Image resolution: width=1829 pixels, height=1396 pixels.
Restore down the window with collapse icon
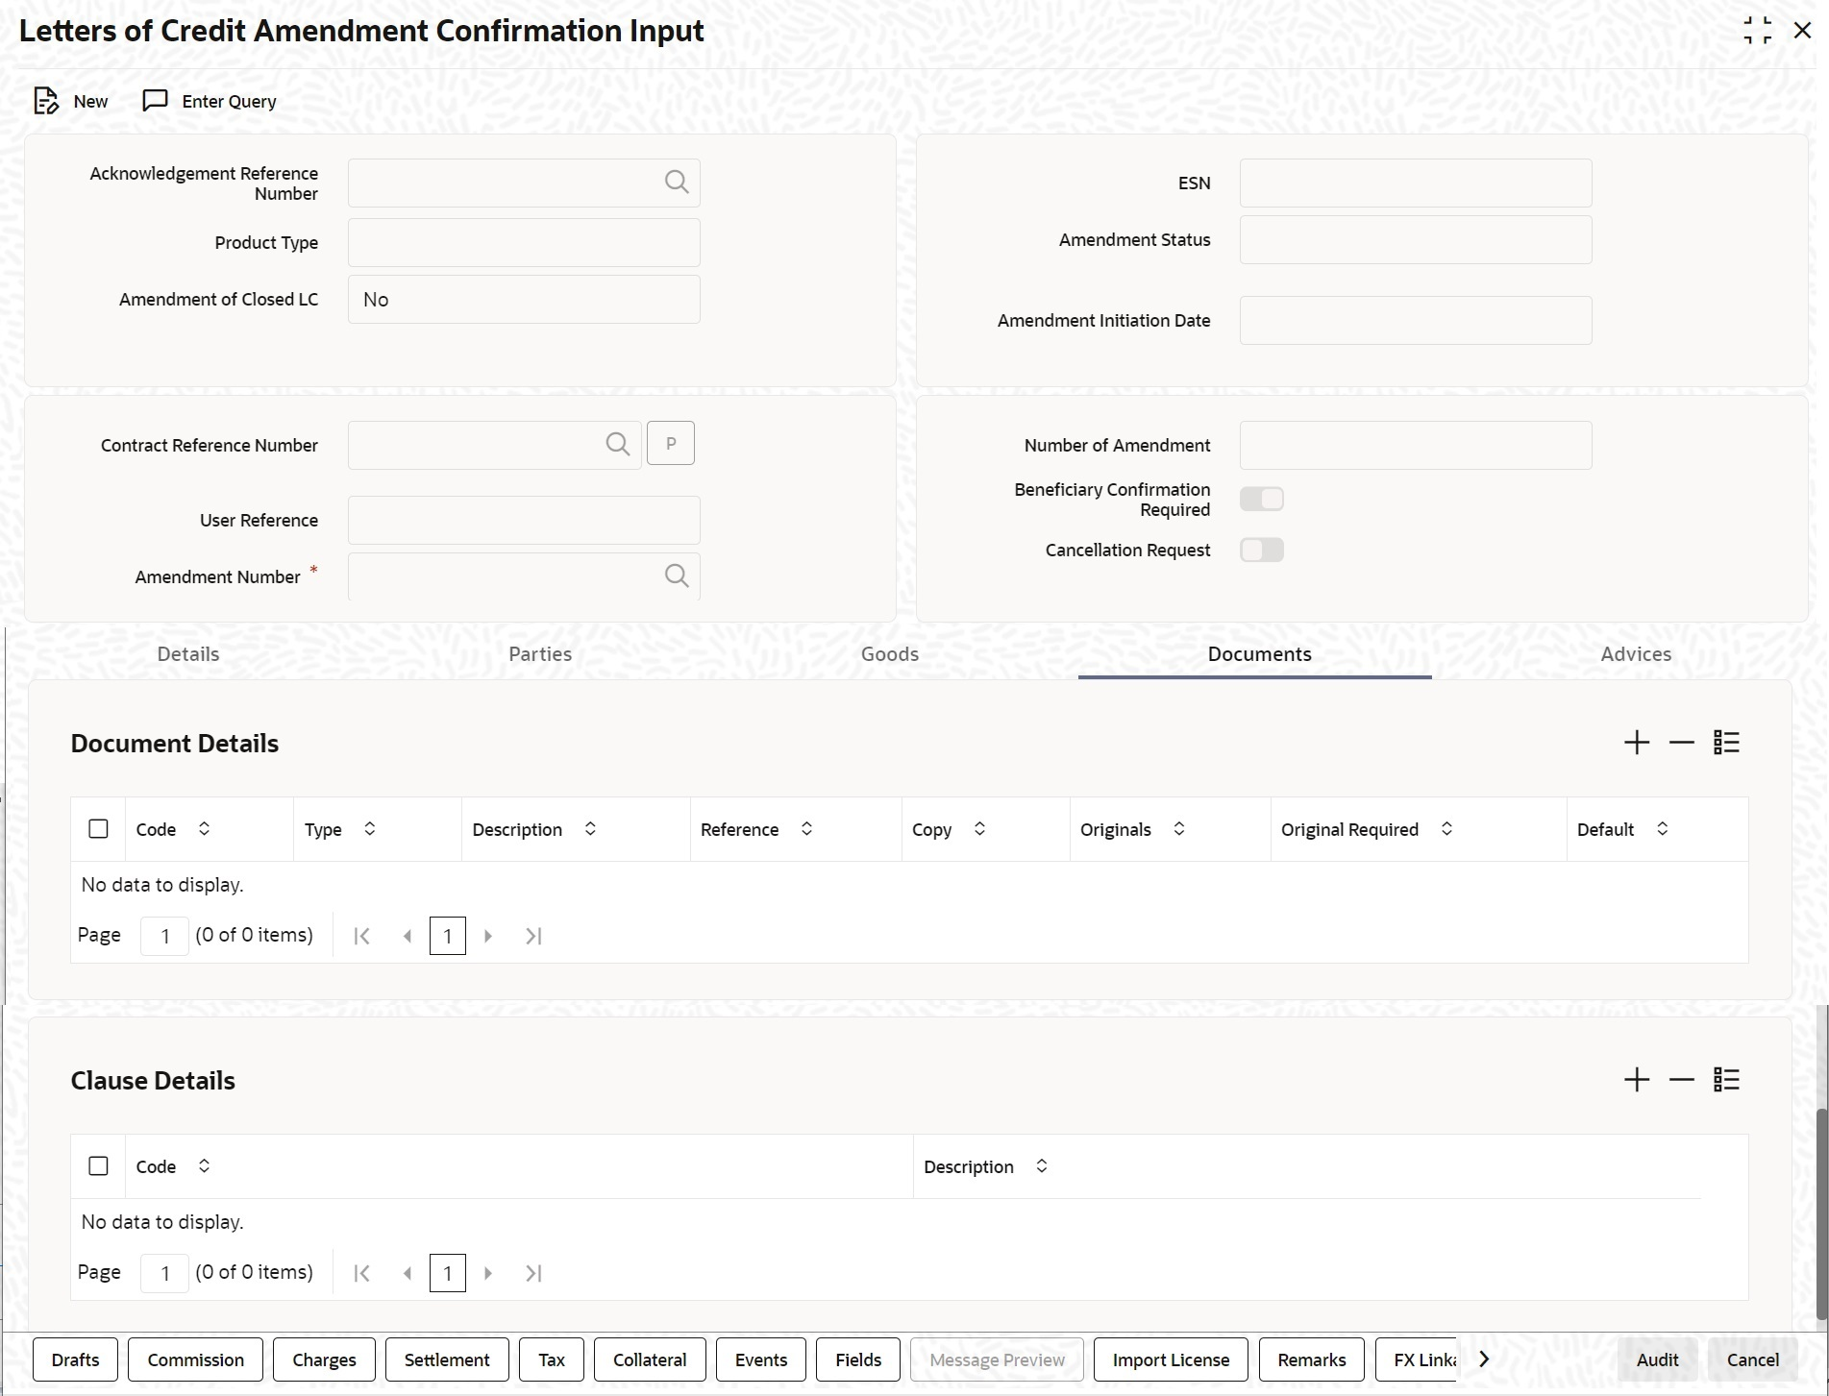1758,31
